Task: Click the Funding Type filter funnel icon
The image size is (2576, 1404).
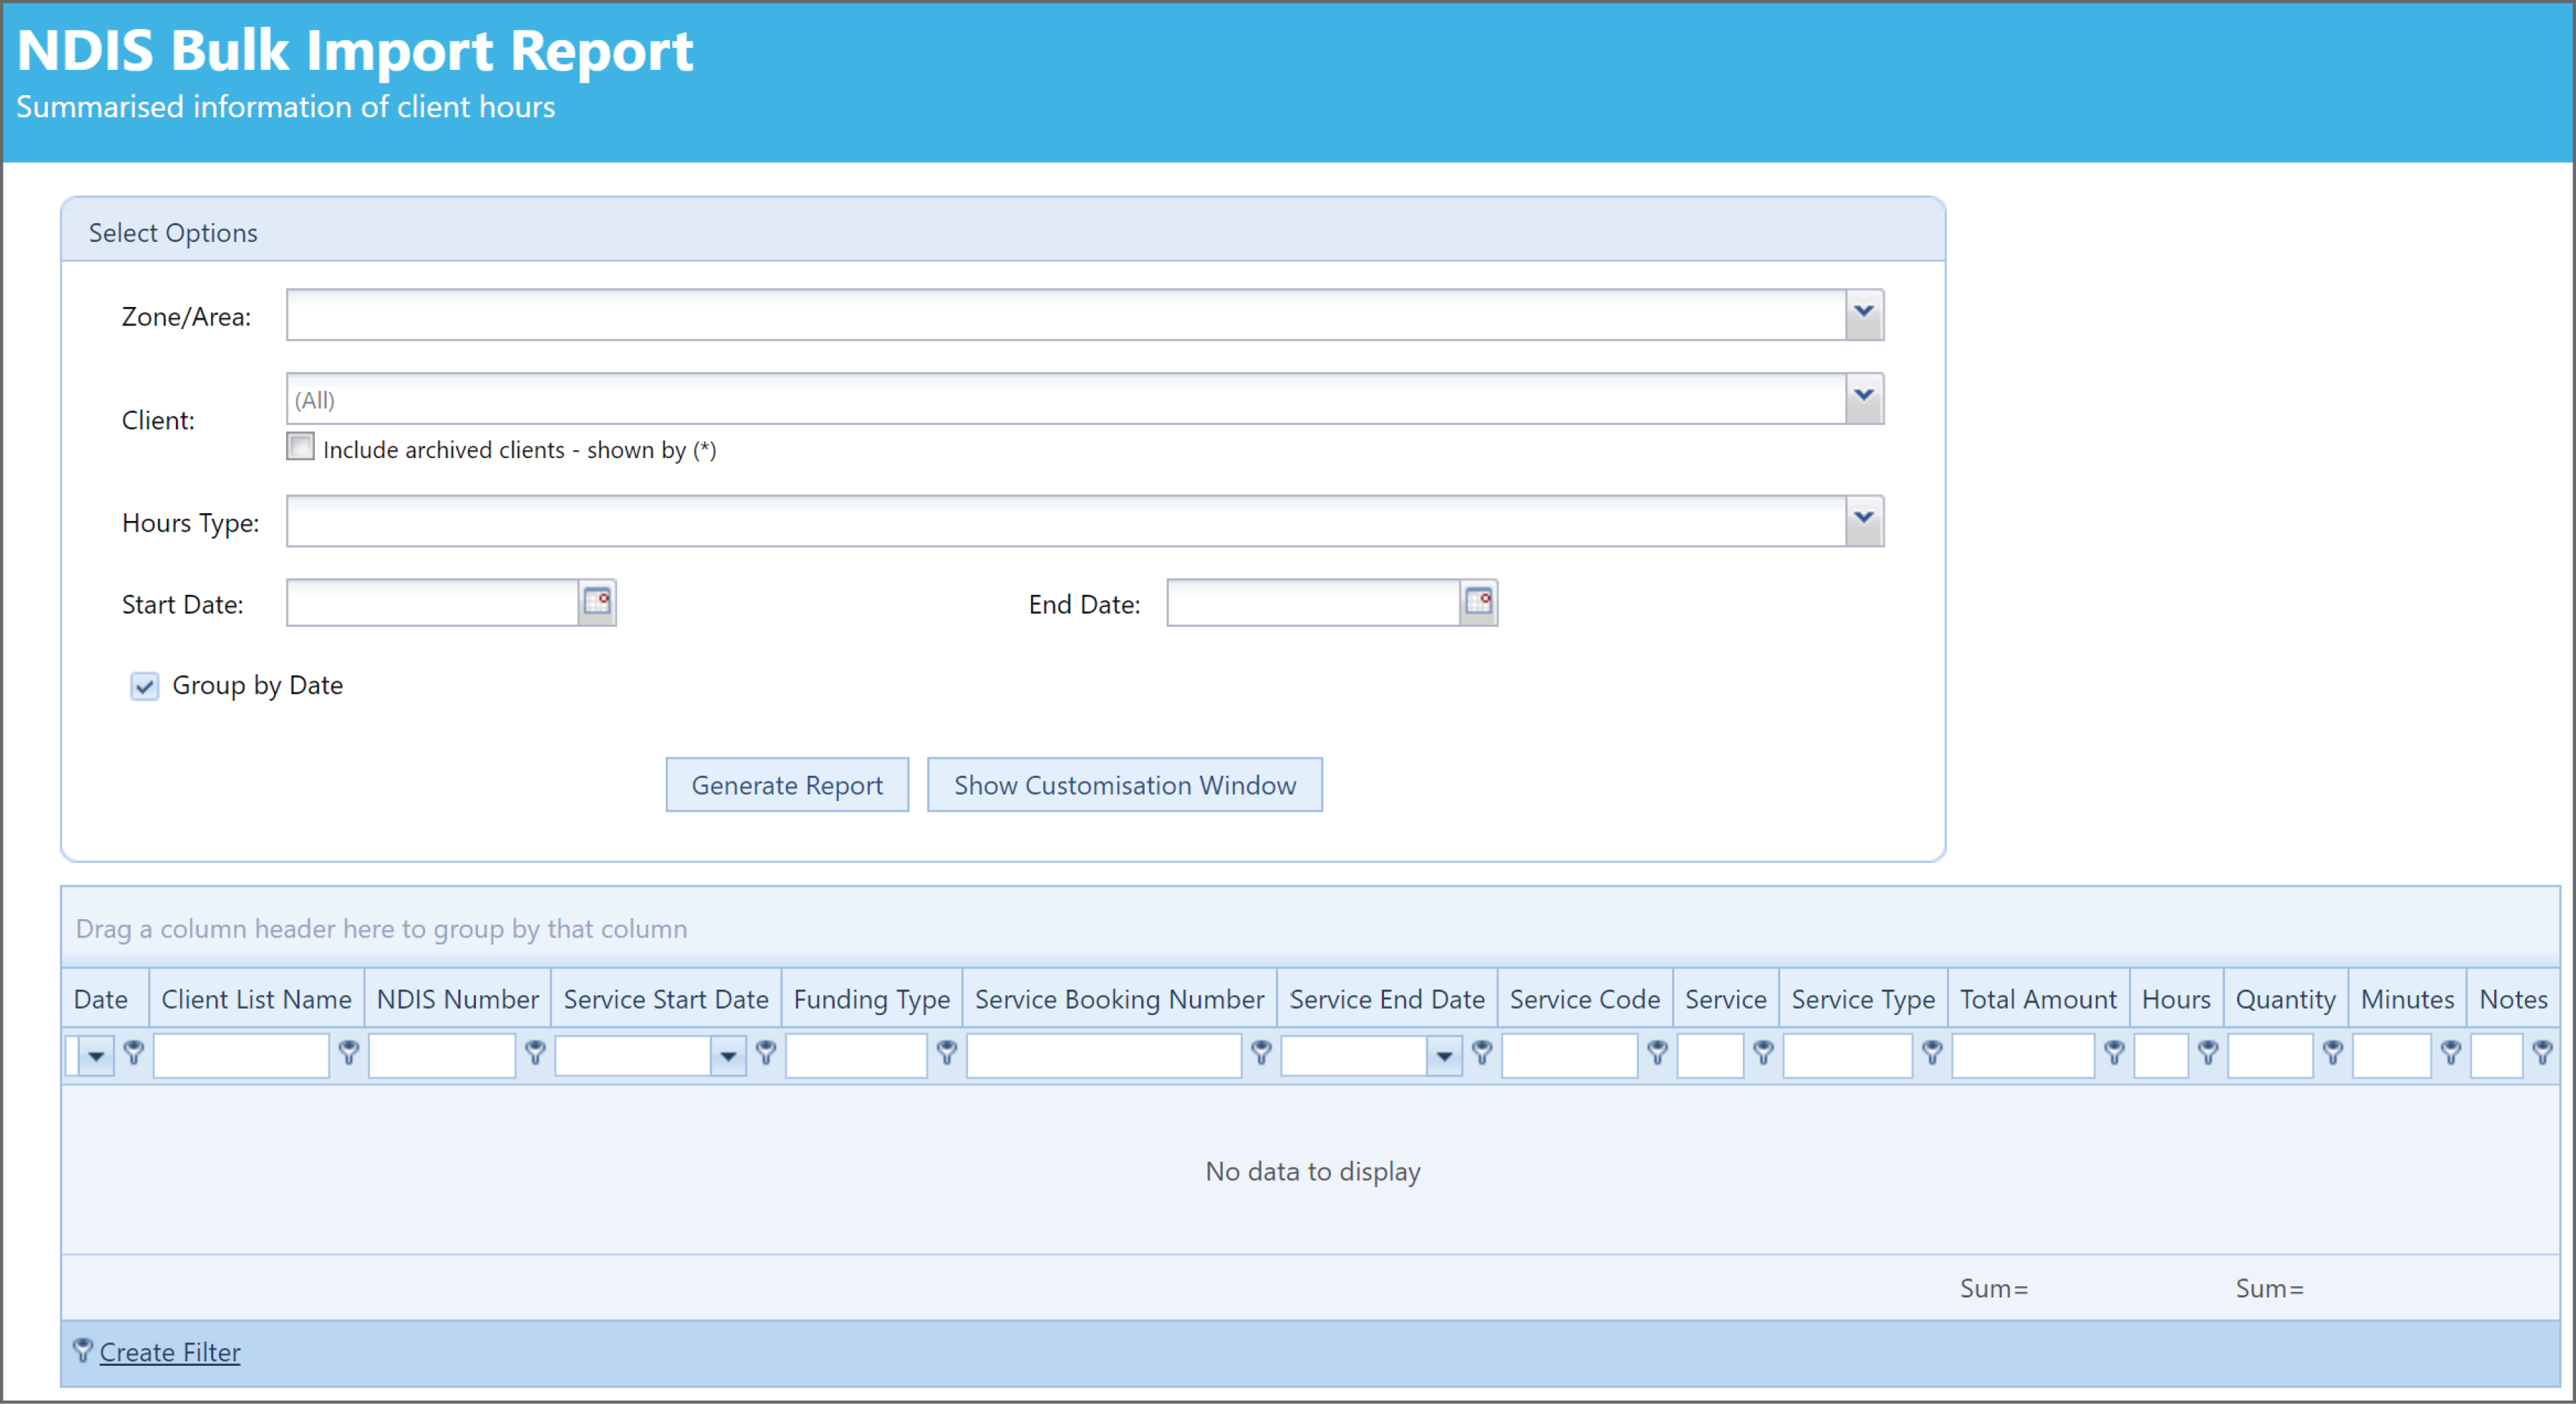Action: tap(946, 1052)
